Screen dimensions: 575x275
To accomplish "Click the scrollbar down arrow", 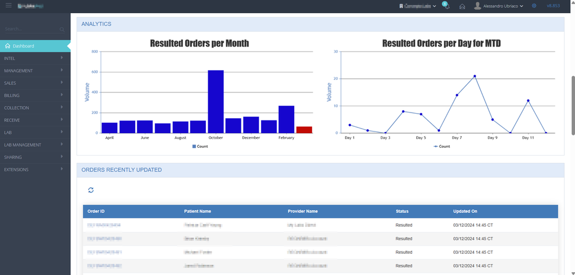I will click(x=573, y=273).
